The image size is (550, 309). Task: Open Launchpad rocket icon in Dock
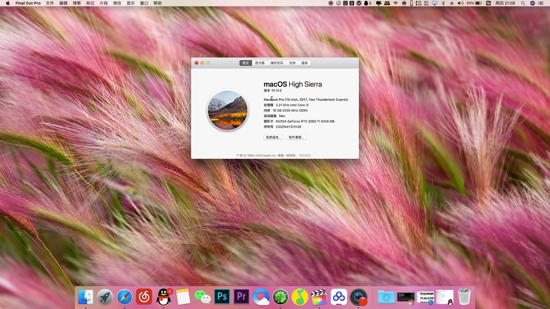pyautogui.click(x=105, y=297)
